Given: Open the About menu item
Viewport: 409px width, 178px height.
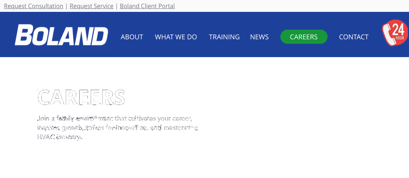Looking at the screenshot, I should (x=132, y=37).
